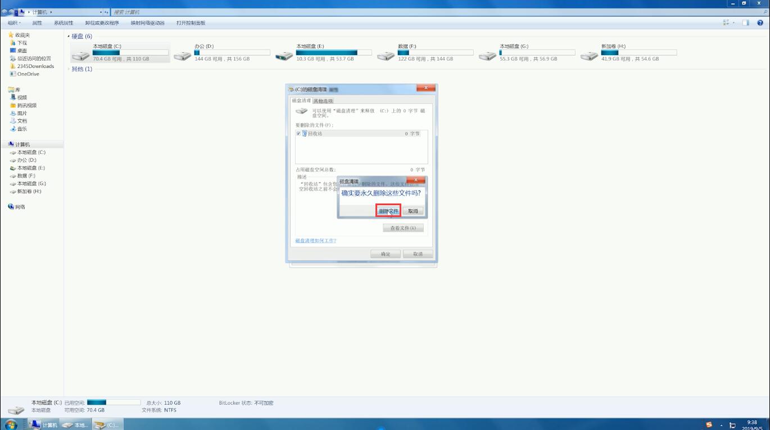
Task: Switch to the 计算机 taskbar button
Action: [x=44, y=424]
